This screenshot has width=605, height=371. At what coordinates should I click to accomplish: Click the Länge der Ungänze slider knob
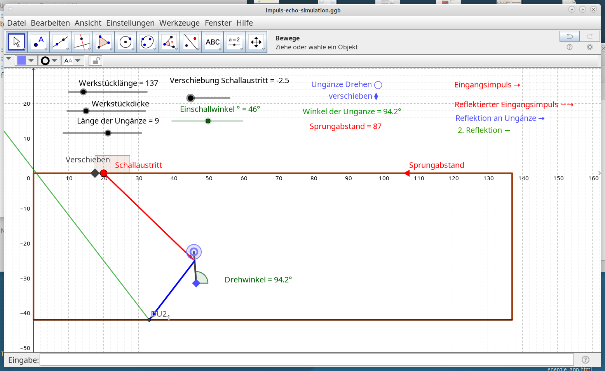pyautogui.click(x=108, y=133)
